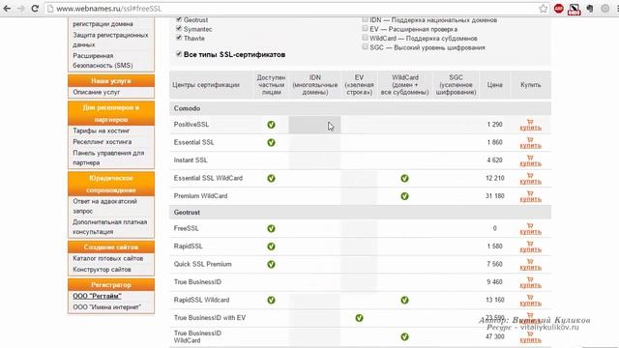The image size is (619, 348).
Task: Click the address bar URL field
Action: pos(292,9)
